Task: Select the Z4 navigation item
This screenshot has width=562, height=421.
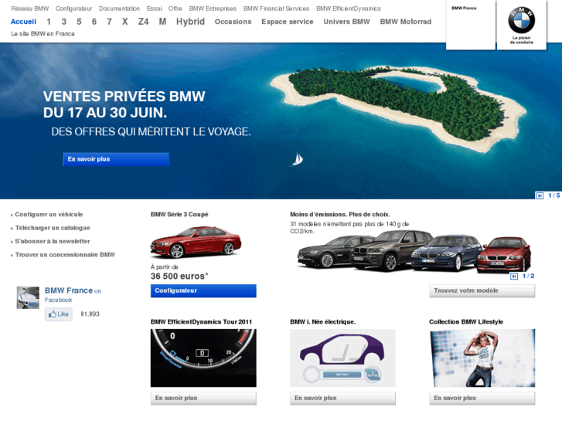Action: 143,22
